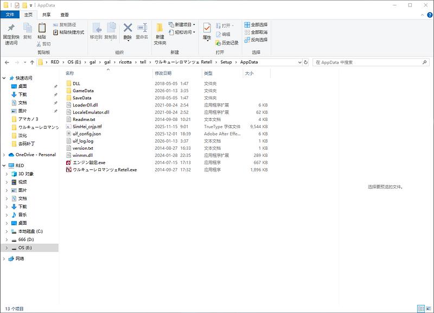
Task: Switch to details view in status bar
Action: tap(420, 309)
